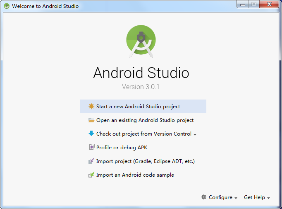Screen dimensions: 282x209
Task: Click the Profile or debug APK icon
Action: click(91, 147)
